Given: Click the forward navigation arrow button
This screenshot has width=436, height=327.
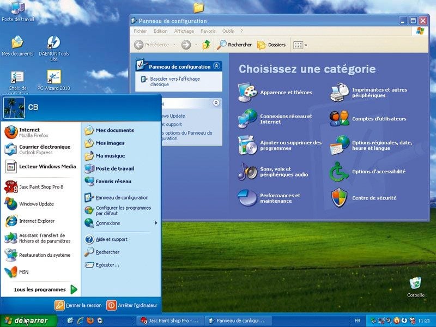Looking at the screenshot, I should click(x=186, y=45).
